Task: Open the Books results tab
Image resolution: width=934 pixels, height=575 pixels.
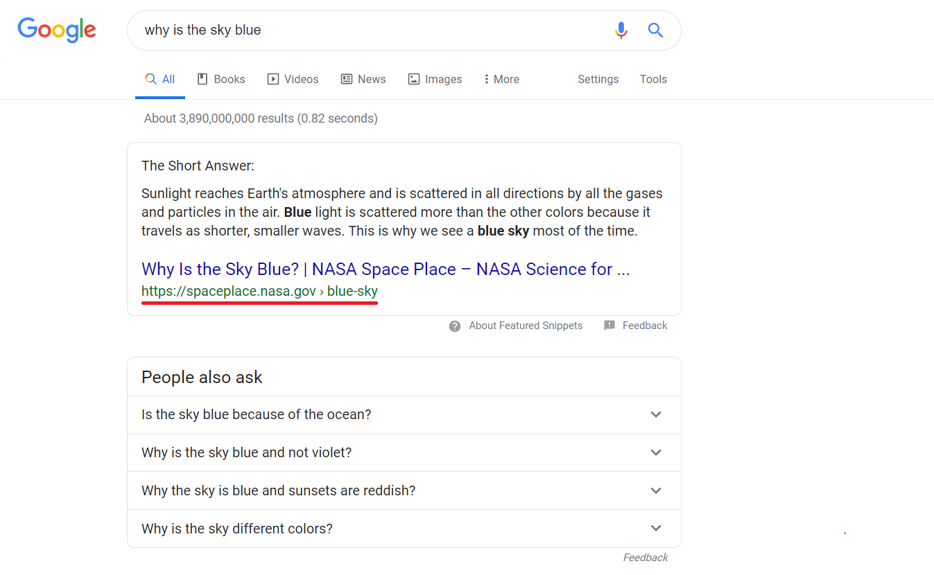Action: [221, 79]
